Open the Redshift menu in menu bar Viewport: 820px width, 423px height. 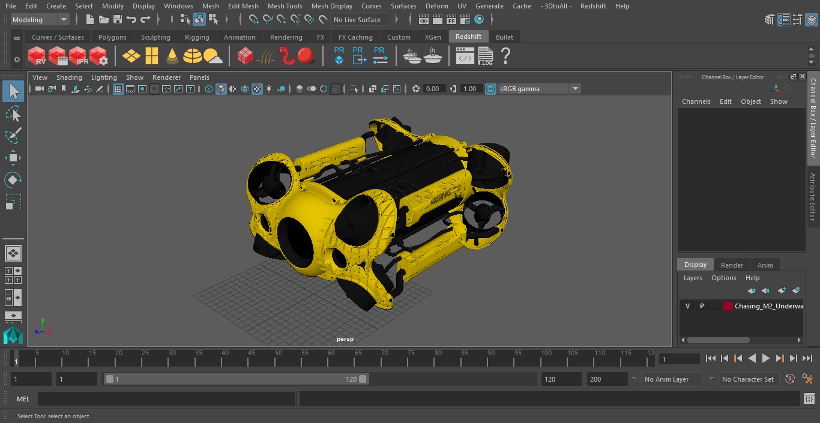coord(593,6)
